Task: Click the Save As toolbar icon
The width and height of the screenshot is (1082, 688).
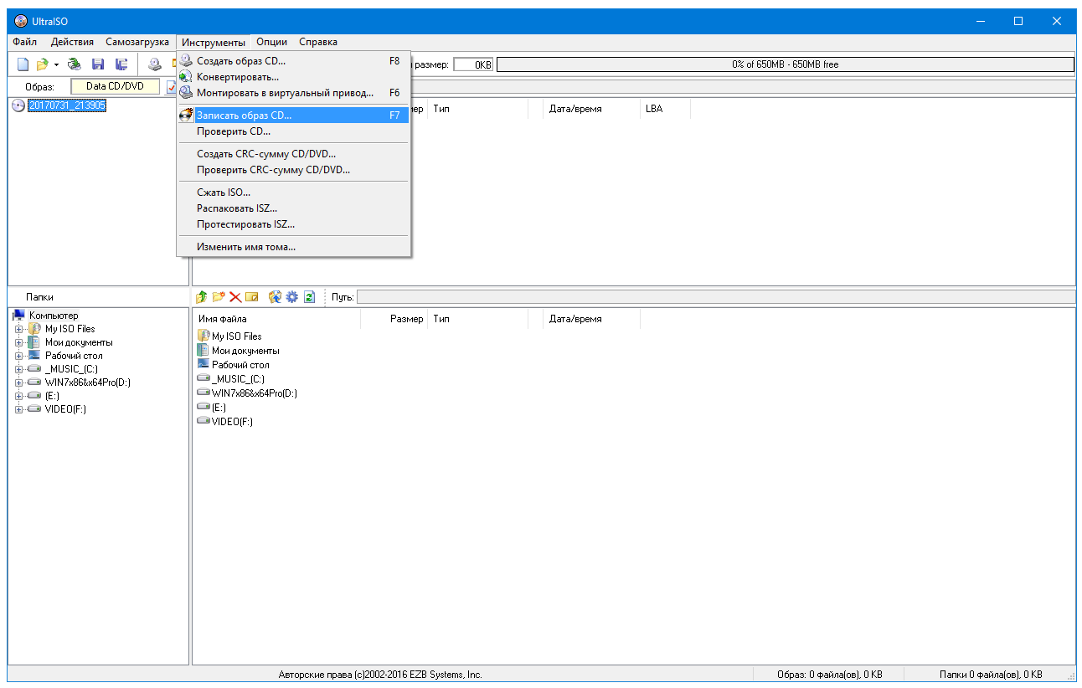Action: 121,64
